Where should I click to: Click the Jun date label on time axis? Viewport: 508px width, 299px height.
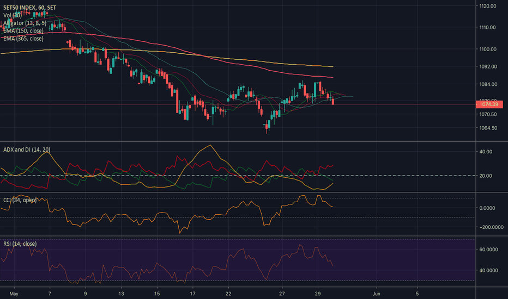(376, 294)
